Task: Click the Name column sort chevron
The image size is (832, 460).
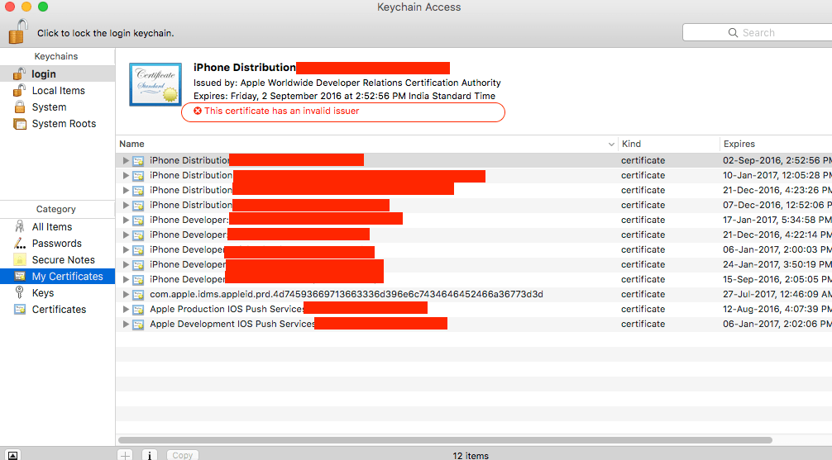Action: (611, 145)
